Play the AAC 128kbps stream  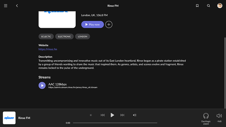pyautogui.click(x=42, y=85)
